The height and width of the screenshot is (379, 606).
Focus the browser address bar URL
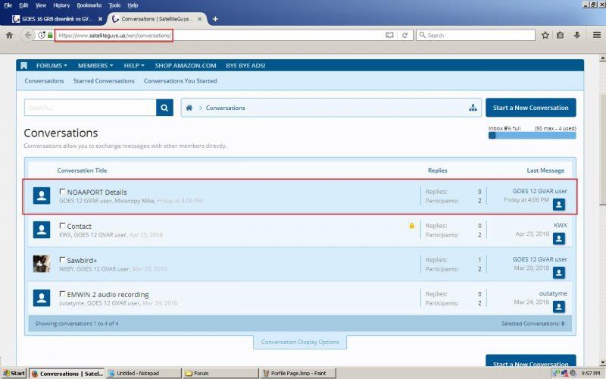pos(114,35)
